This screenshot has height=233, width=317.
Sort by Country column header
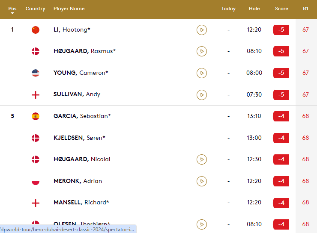35,9
